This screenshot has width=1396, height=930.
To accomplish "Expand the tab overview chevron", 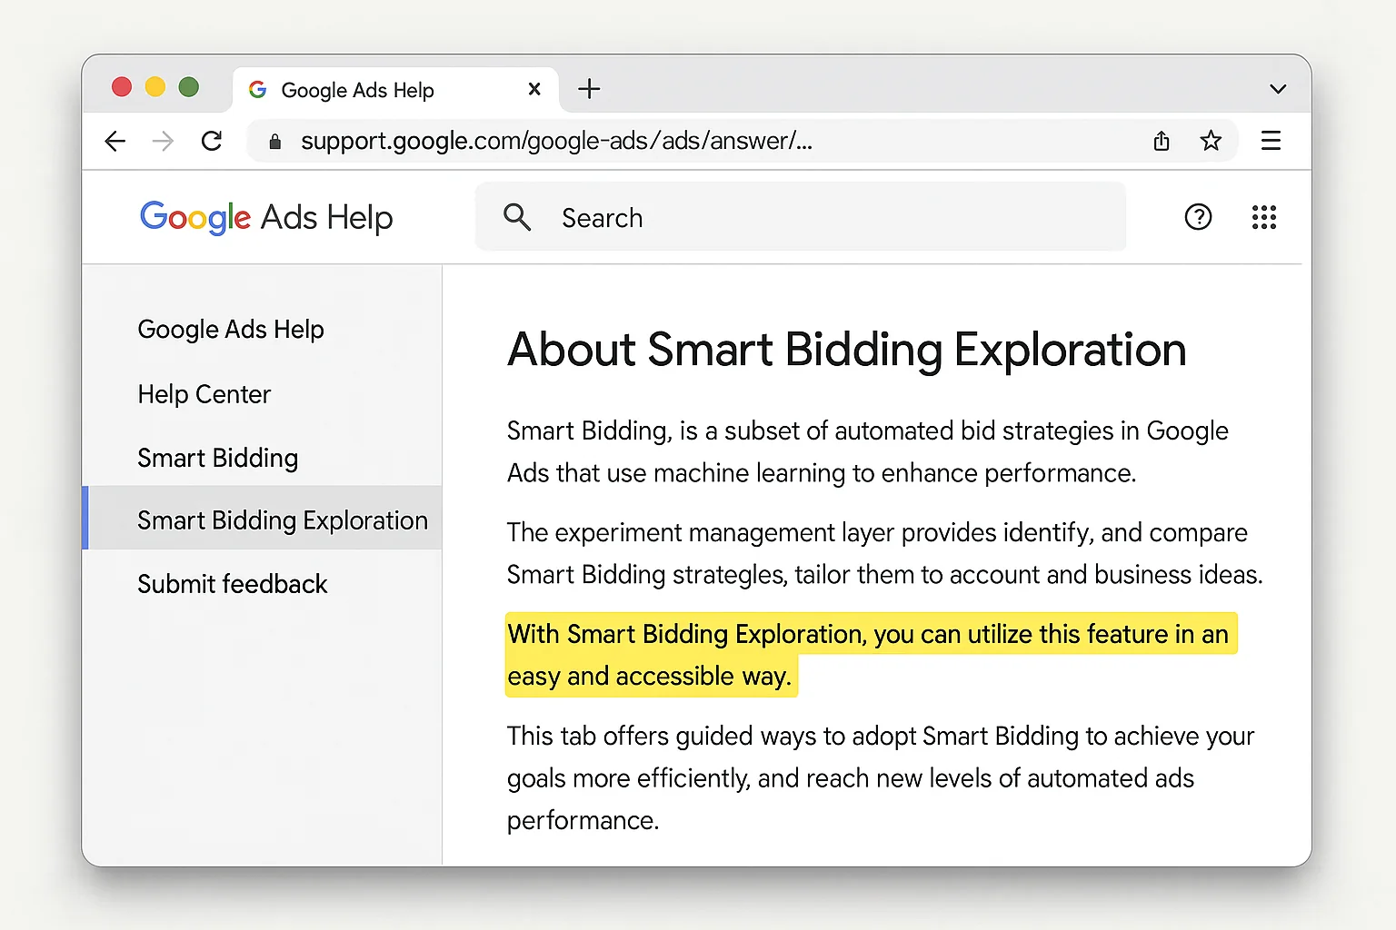I will tap(1278, 89).
